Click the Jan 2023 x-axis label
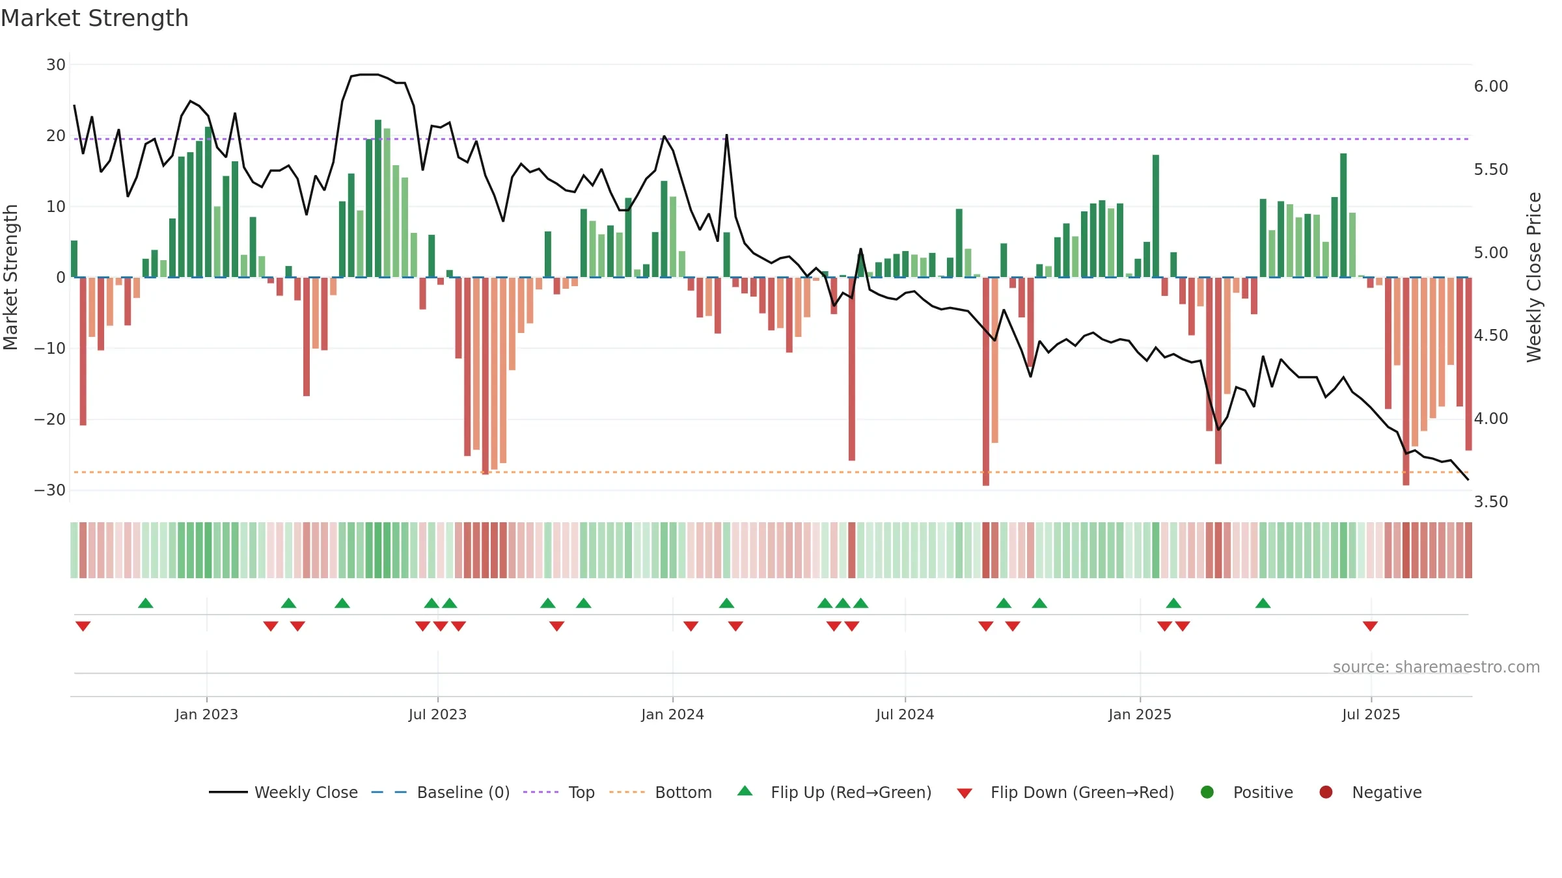The height and width of the screenshot is (878, 1562). (206, 714)
